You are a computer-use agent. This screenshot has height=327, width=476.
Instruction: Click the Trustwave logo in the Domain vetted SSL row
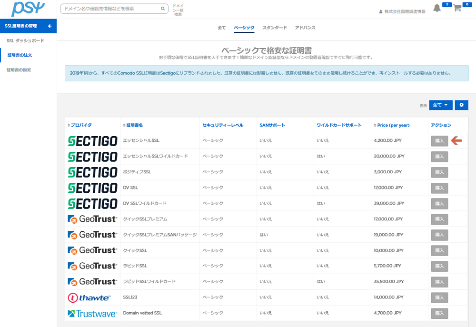coord(92,313)
